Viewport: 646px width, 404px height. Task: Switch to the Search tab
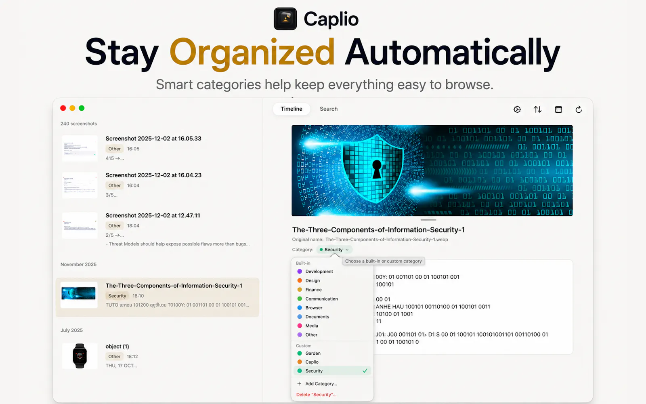point(329,109)
